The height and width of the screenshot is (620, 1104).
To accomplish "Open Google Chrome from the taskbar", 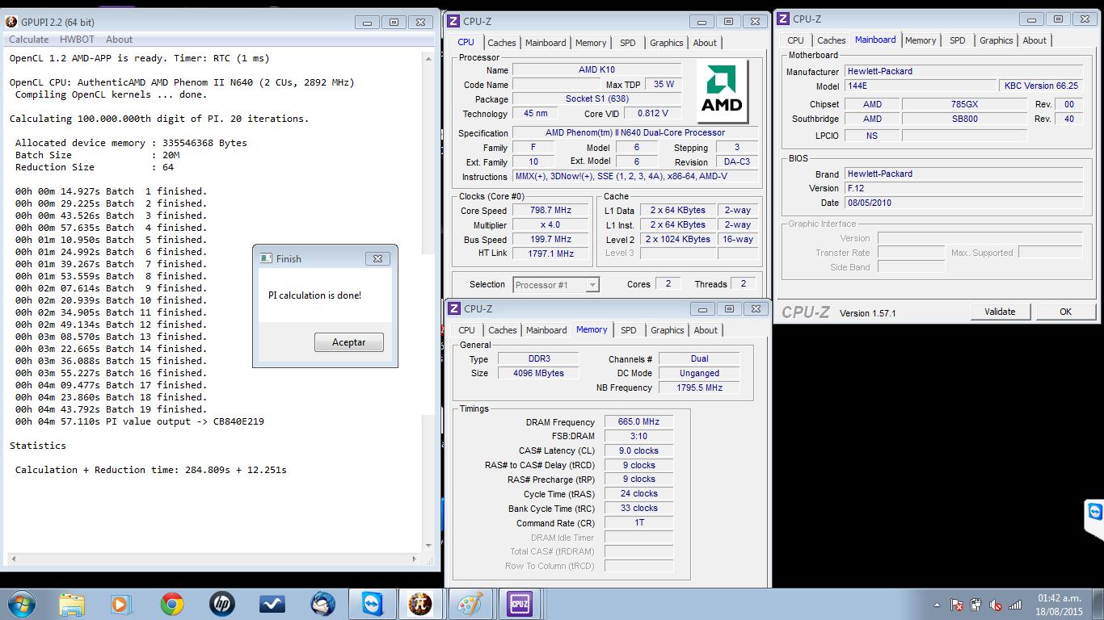I will point(171,604).
